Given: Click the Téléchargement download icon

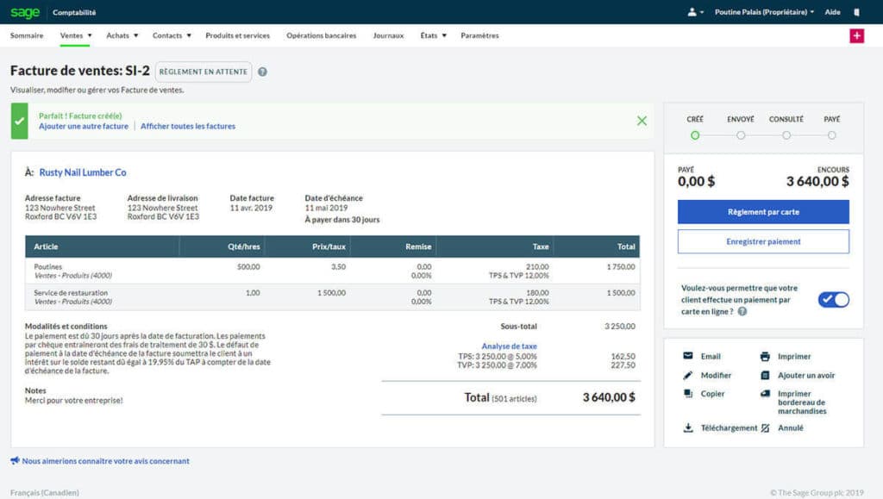Looking at the screenshot, I should click(688, 427).
